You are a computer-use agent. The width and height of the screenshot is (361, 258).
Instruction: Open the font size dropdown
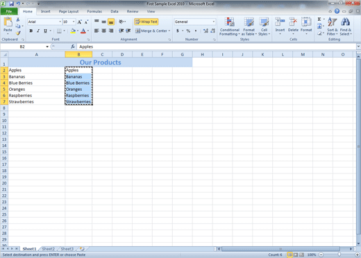tap(74, 21)
